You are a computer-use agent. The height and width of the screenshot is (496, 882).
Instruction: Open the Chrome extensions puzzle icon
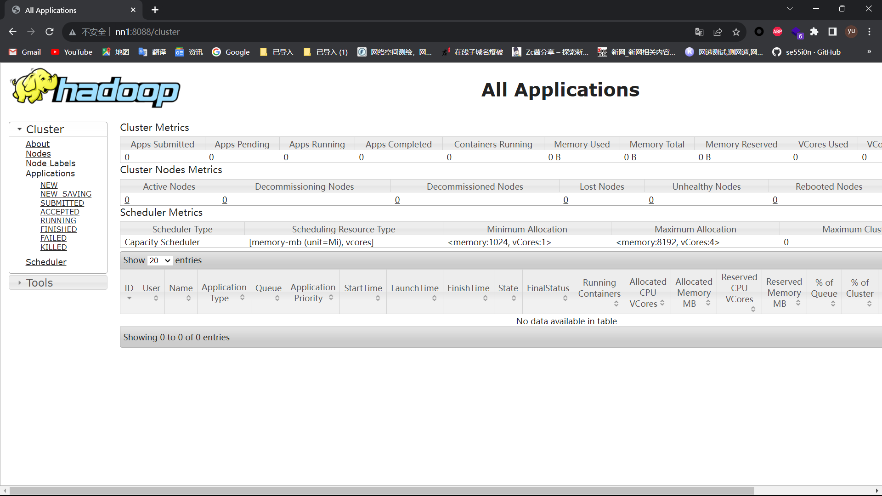[814, 32]
